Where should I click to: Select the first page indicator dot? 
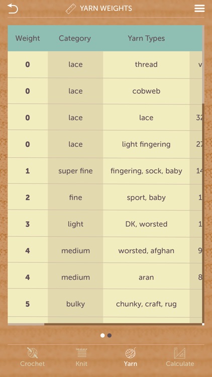[x=102, y=335]
